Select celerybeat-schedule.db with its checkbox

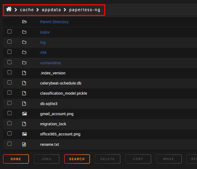[x=9, y=82]
